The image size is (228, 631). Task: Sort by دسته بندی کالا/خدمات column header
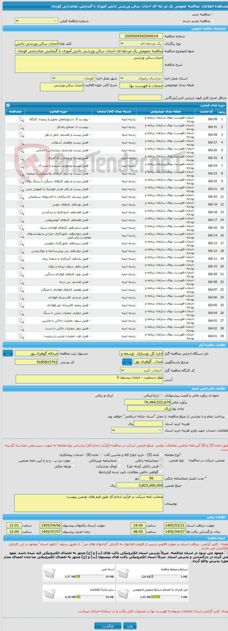click(x=114, y=111)
